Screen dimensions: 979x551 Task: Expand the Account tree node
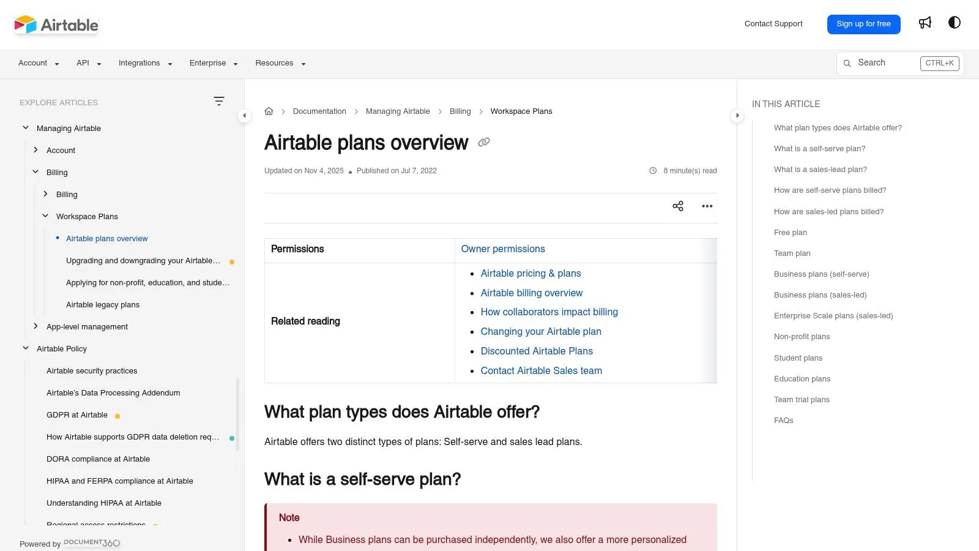35,150
